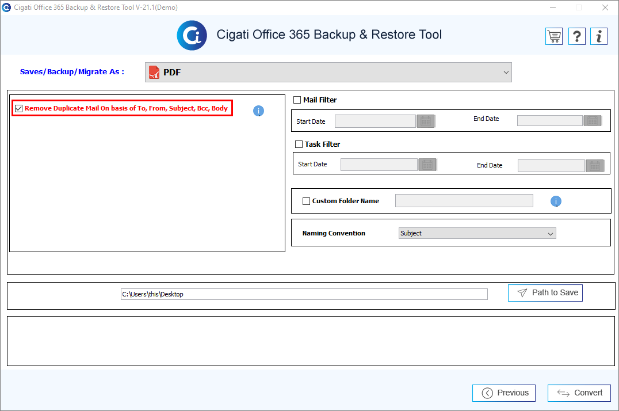619x411 pixels.
Task: Click the save path field showing Desktop
Action: pyautogui.click(x=304, y=294)
